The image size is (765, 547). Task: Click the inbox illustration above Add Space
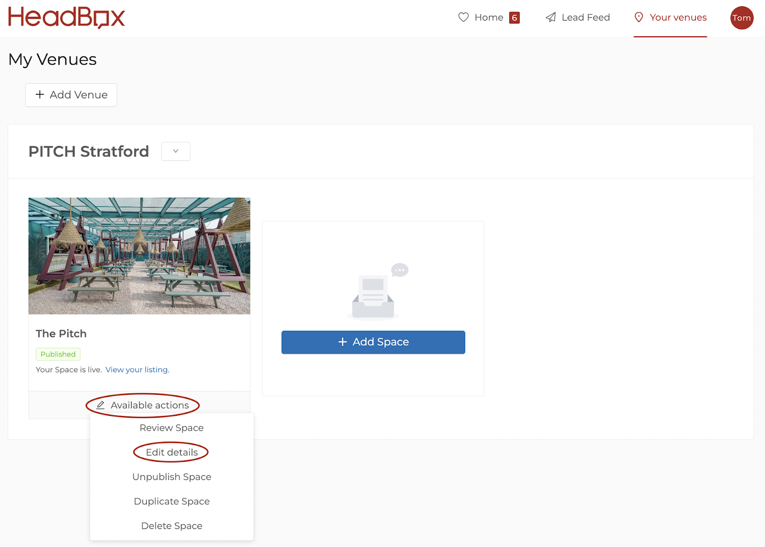coord(378,291)
